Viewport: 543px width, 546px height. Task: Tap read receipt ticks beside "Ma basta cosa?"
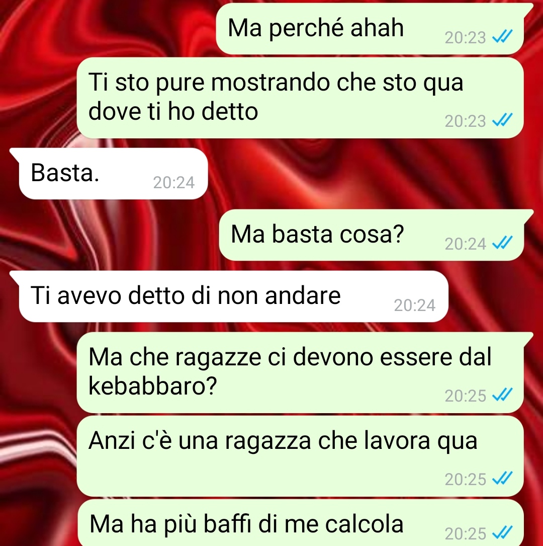click(x=502, y=243)
